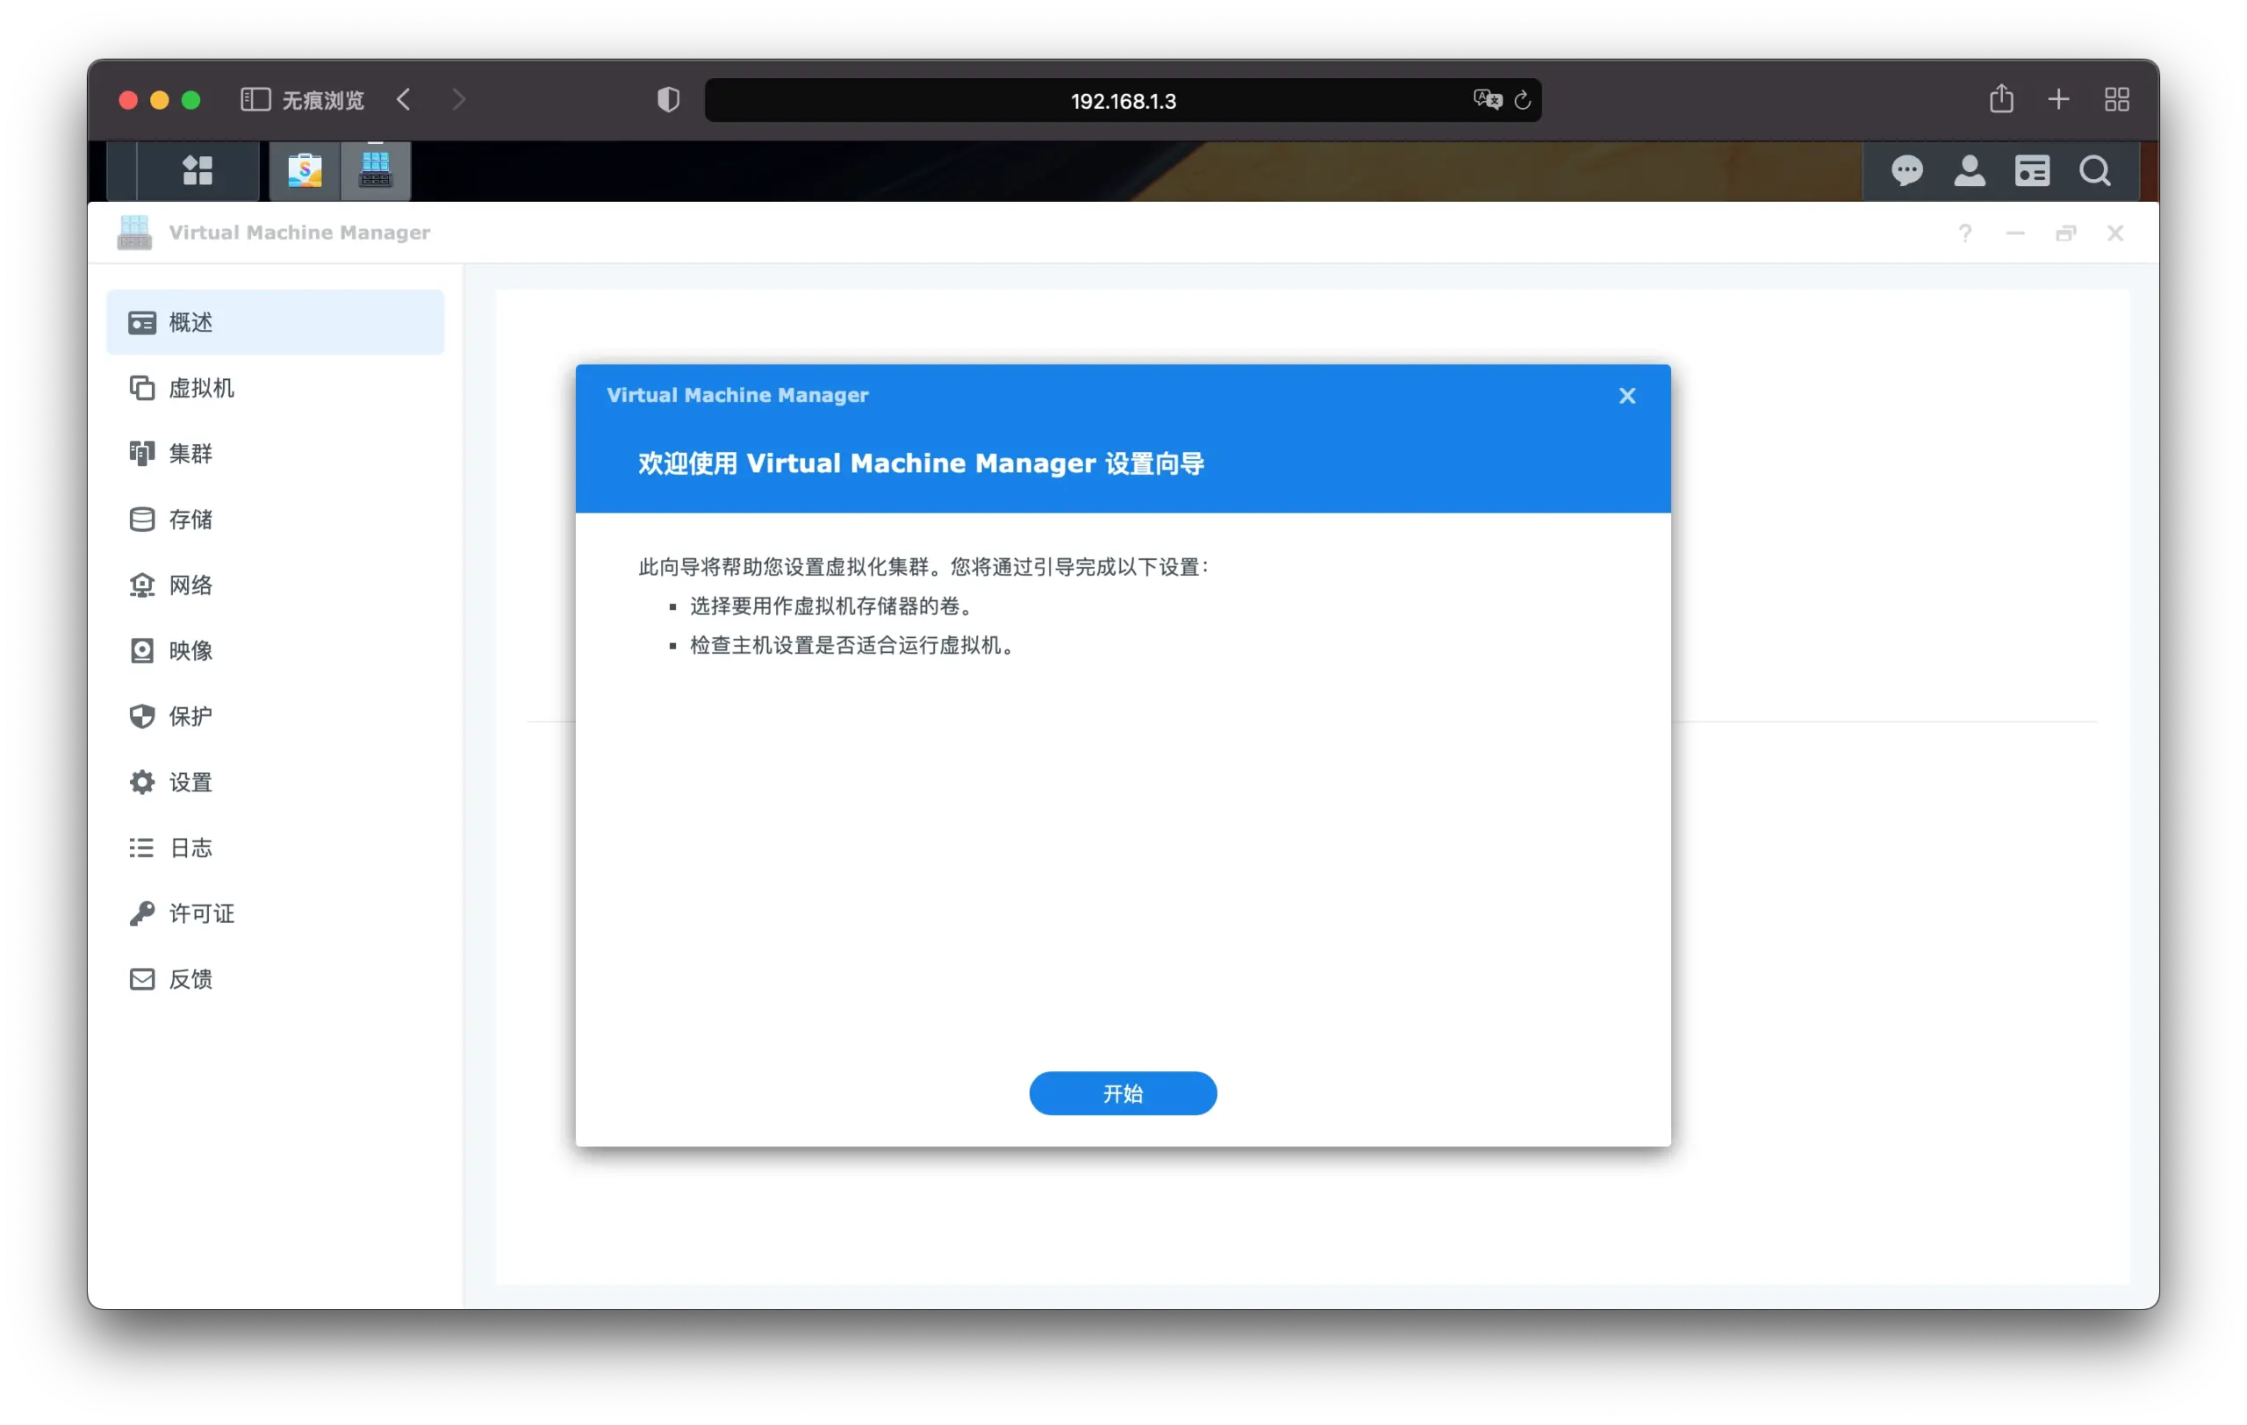This screenshot has height=1425, width=2247.
Task: Click the 反馈 envelope icon
Action: (x=142, y=979)
